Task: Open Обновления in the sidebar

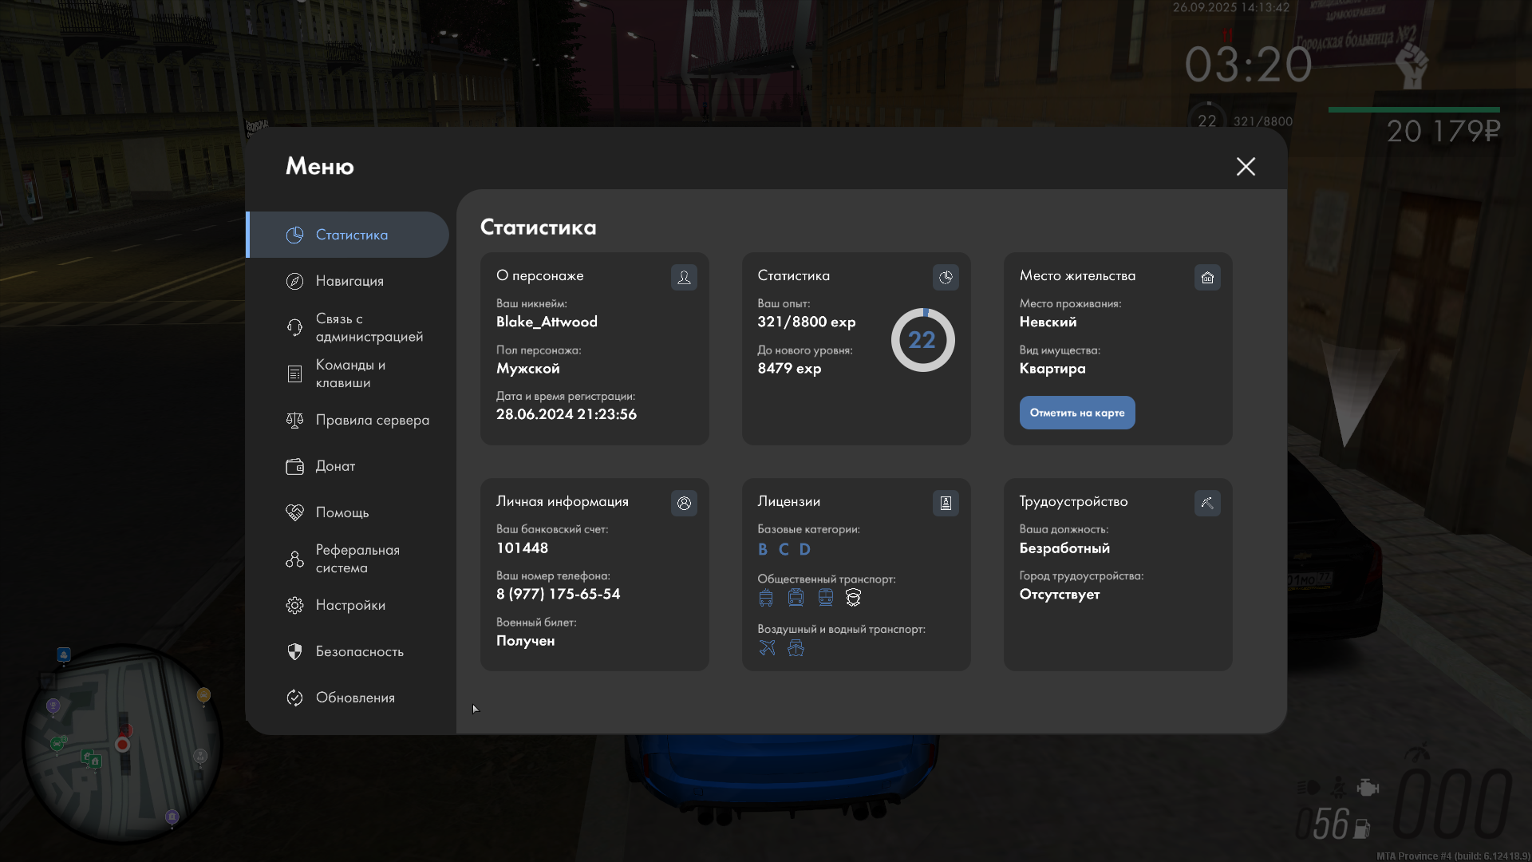Action: (355, 698)
